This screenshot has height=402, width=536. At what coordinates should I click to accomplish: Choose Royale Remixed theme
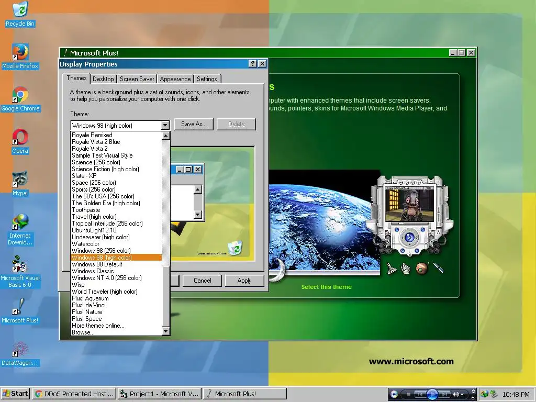(x=116, y=135)
